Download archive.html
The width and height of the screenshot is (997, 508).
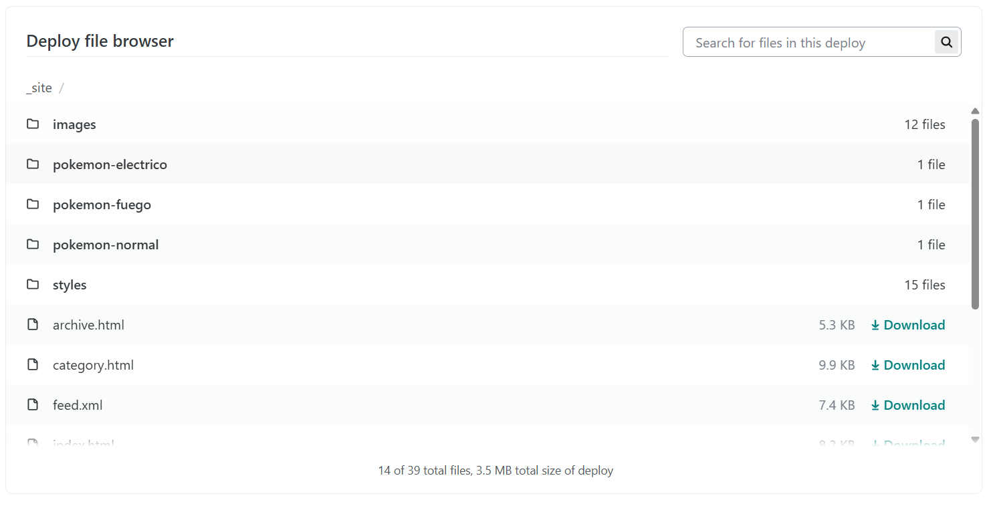pos(907,326)
